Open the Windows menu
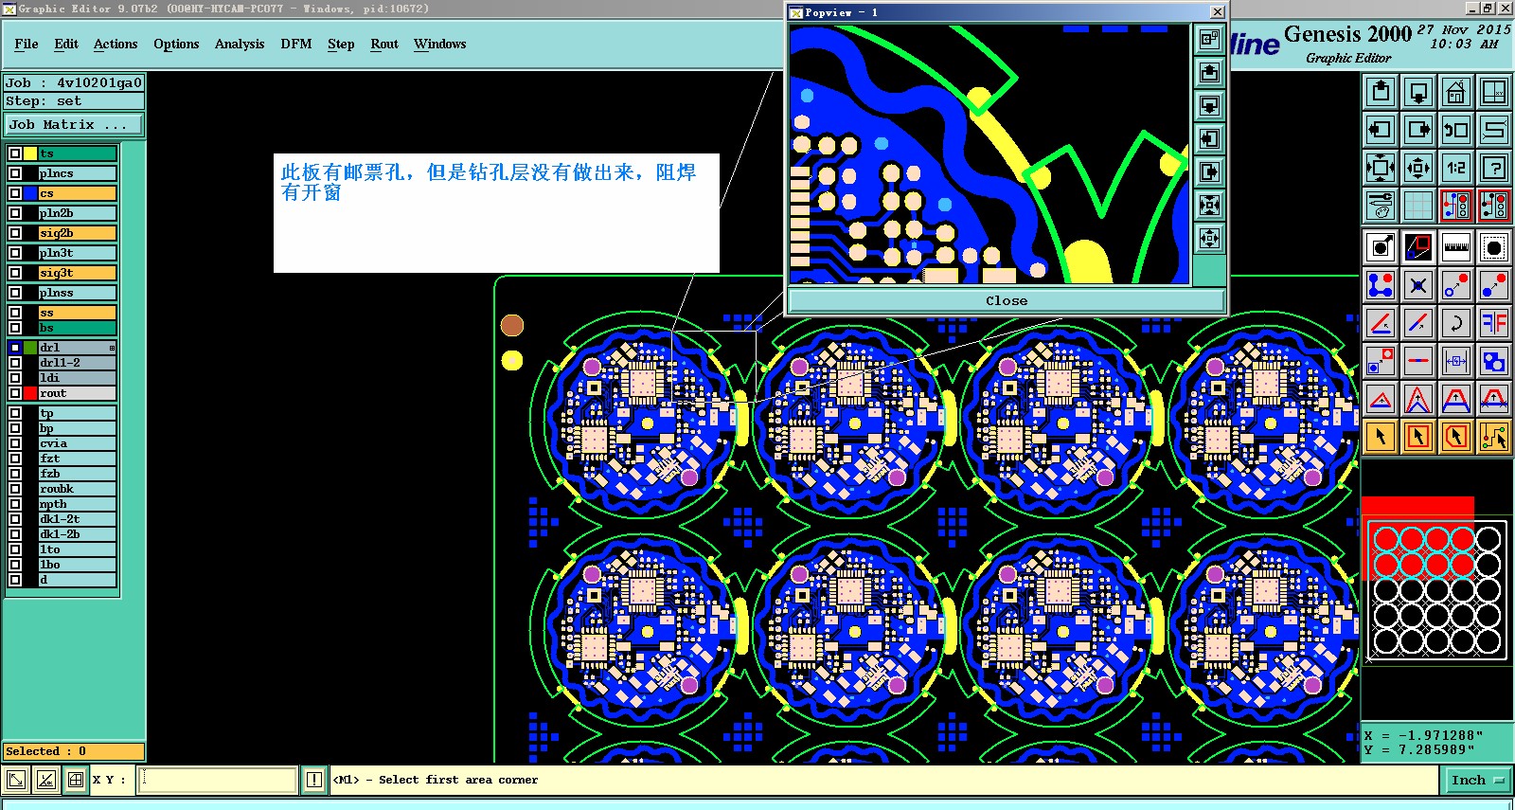This screenshot has width=1515, height=810. (440, 44)
